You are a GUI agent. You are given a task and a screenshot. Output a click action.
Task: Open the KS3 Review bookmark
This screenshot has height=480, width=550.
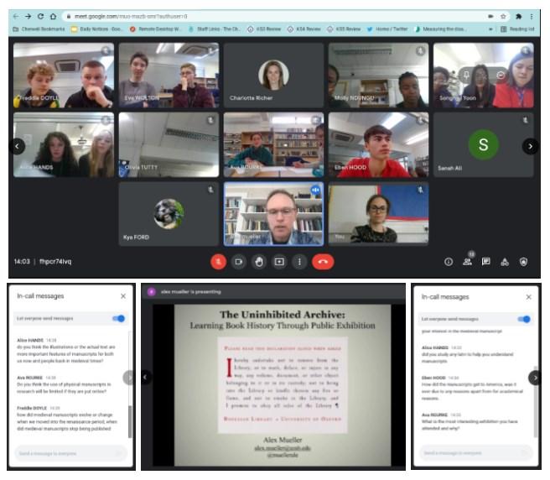pyautogui.click(x=264, y=29)
